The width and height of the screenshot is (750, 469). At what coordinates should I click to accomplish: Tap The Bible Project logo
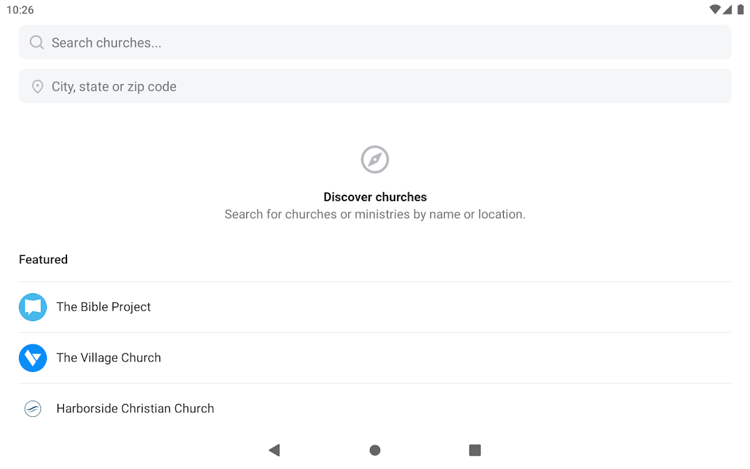[33, 307]
